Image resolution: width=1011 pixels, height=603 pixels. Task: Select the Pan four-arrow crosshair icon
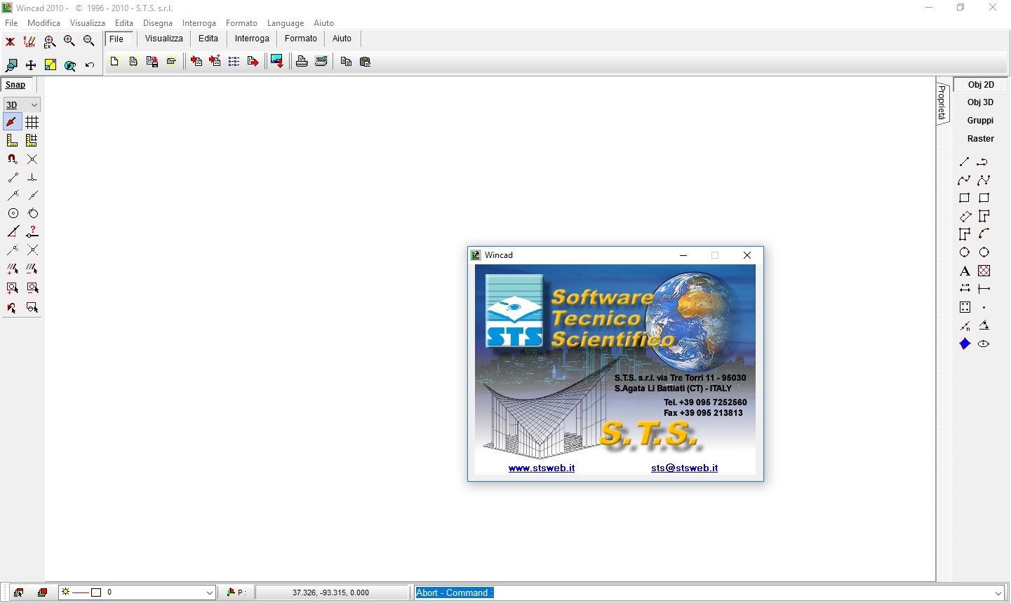pos(31,65)
